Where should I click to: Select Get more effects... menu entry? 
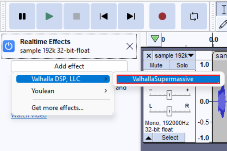(x=58, y=108)
